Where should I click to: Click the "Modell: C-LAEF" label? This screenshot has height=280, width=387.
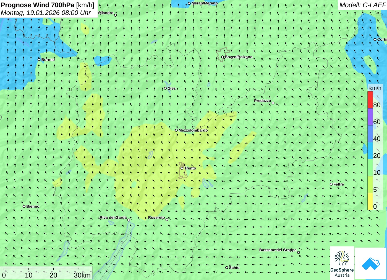(362, 5)
